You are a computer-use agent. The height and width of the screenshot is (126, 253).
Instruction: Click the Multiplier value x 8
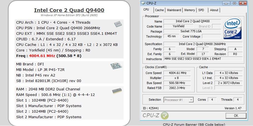coord(177,78)
